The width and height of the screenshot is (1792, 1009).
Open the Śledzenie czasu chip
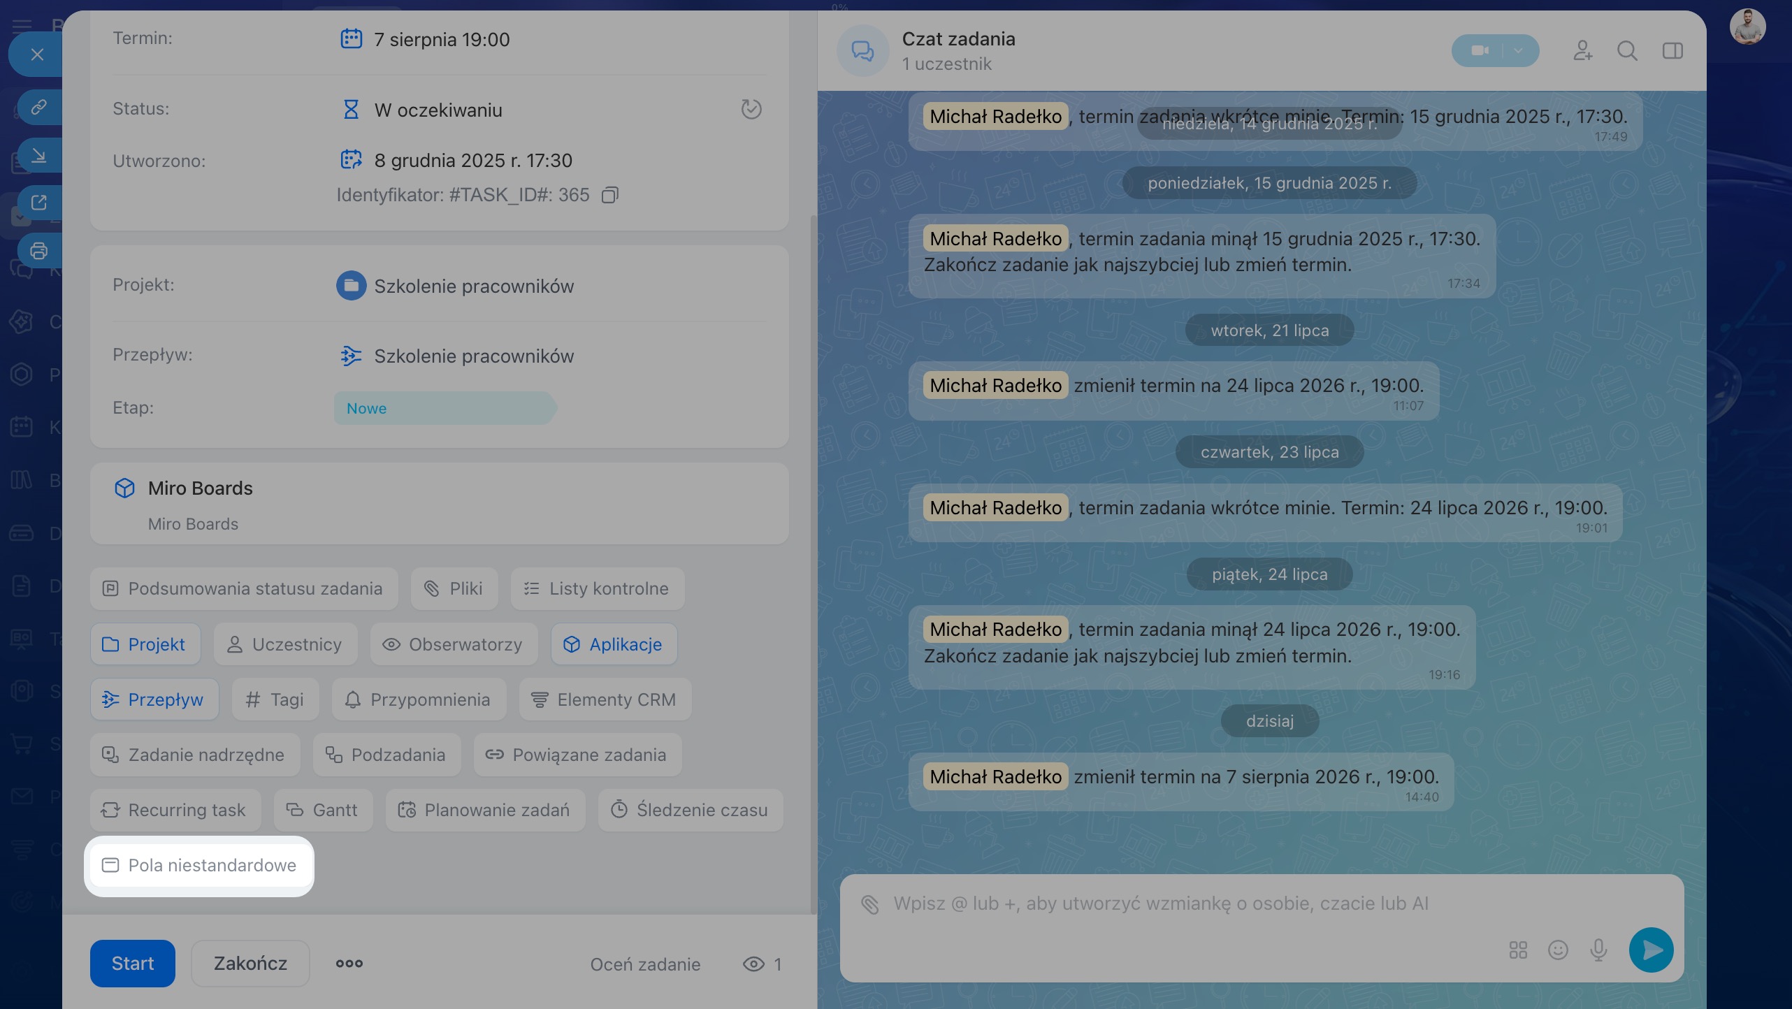pyautogui.click(x=691, y=810)
